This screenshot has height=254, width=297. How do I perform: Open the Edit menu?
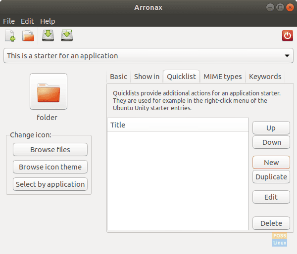[27, 21]
